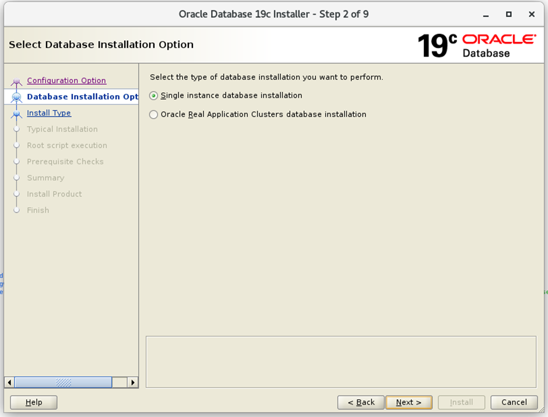Choose Oracle Real Application Clusters installation
The width and height of the screenshot is (548, 417).
pos(258,114)
